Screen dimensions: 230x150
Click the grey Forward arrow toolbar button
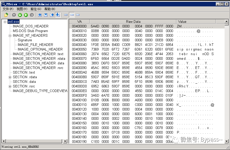(32, 15)
